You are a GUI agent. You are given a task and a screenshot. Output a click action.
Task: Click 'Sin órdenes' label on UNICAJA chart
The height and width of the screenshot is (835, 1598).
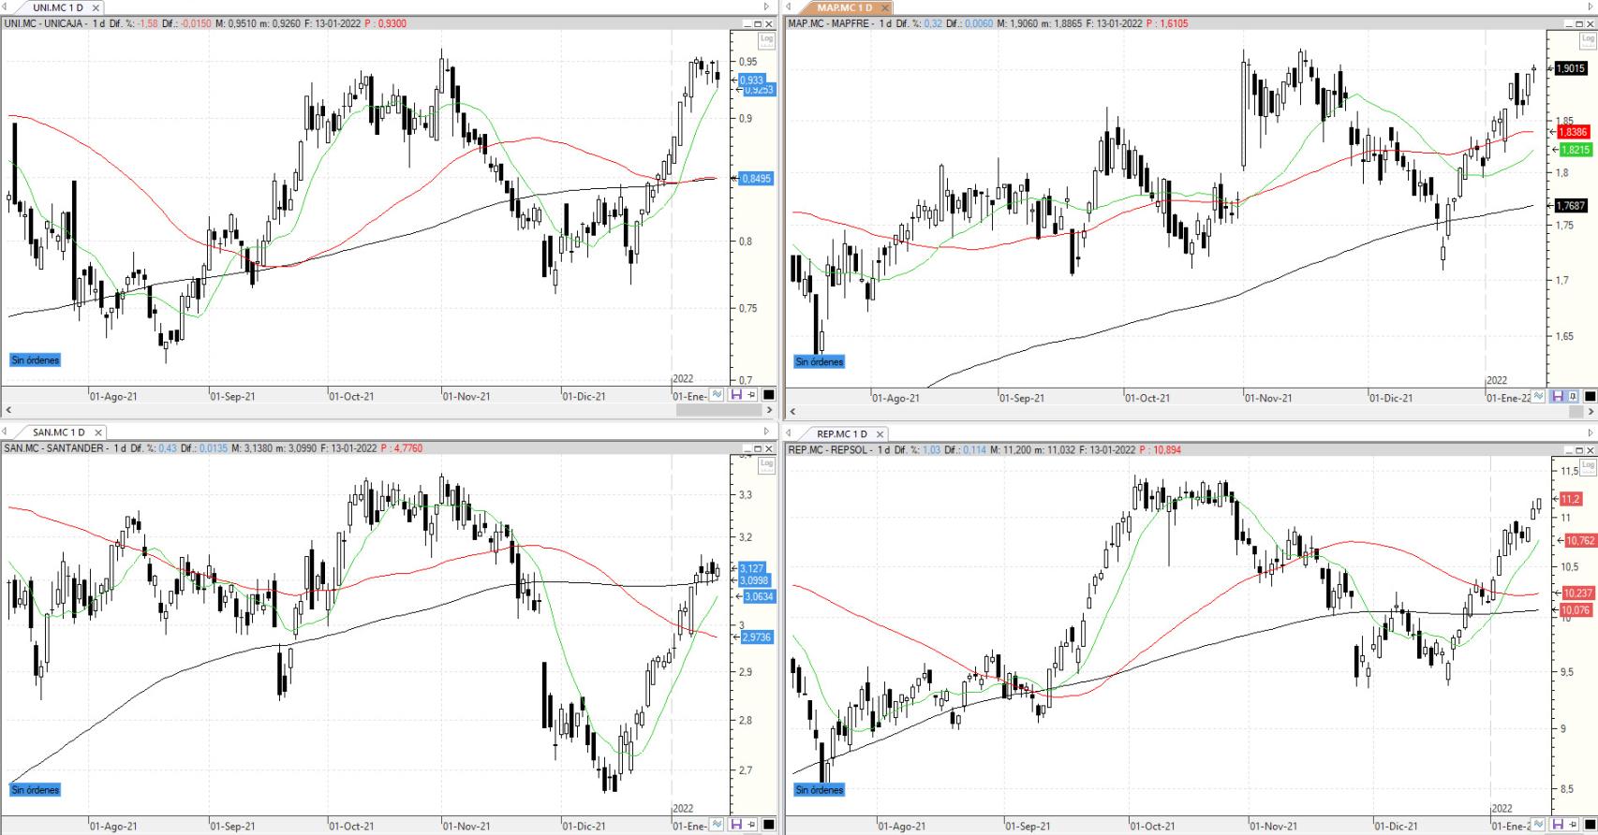pyautogui.click(x=36, y=360)
